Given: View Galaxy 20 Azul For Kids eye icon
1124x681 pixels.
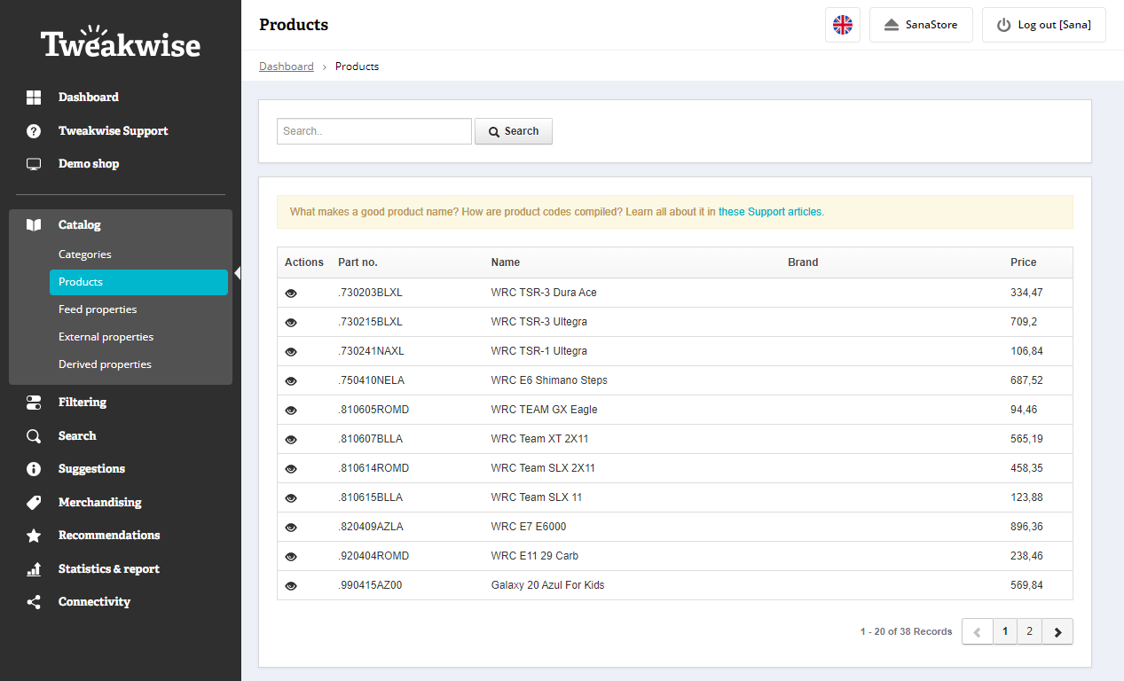Looking at the screenshot, I should click(x=291, y=585).
